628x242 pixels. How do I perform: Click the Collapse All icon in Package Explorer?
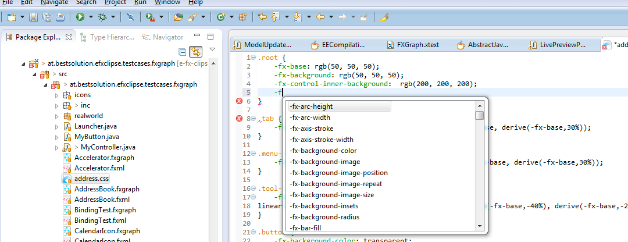pos(182,52)
